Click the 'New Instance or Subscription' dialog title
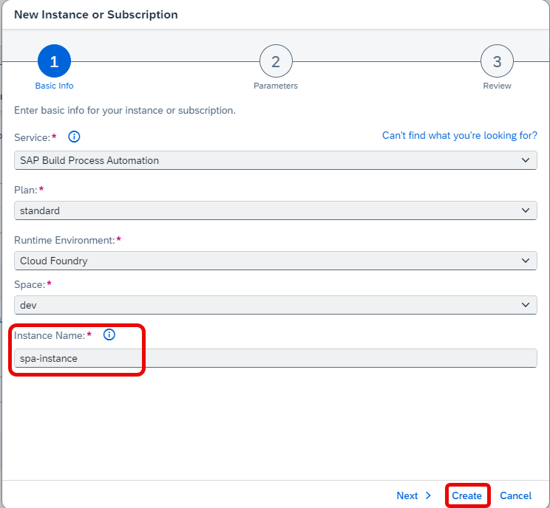550x508 pixels. coord(96,15)
